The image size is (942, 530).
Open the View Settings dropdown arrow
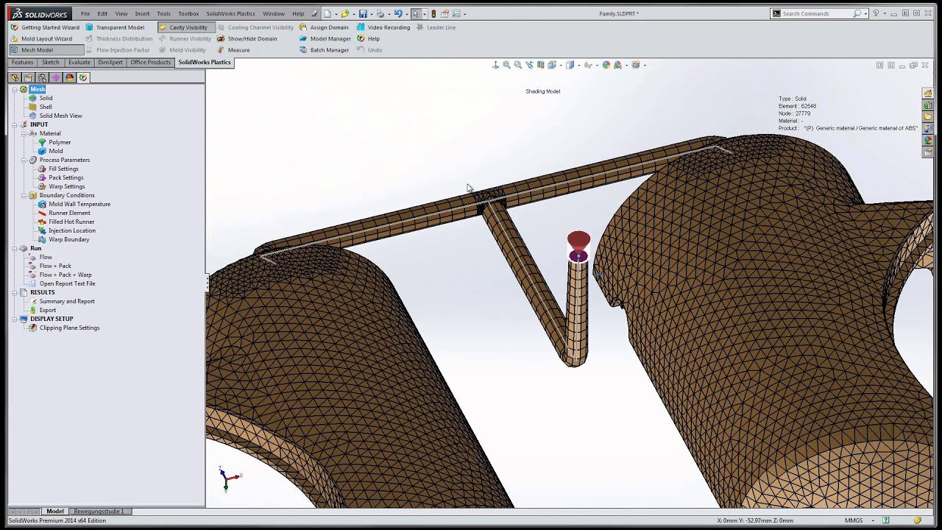coord(645,65)
